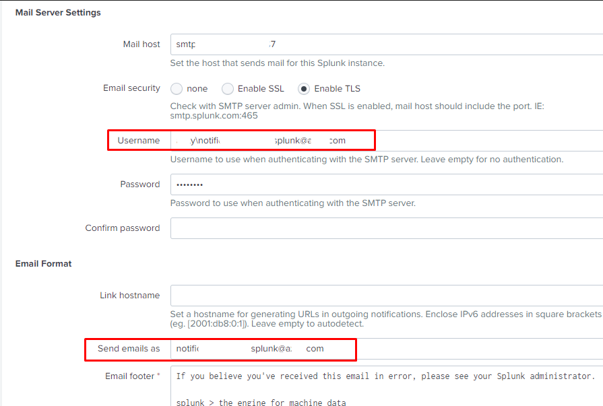Click the 'Send emails as' label
This screenshot has height=406, width=603.
(129, 349)
